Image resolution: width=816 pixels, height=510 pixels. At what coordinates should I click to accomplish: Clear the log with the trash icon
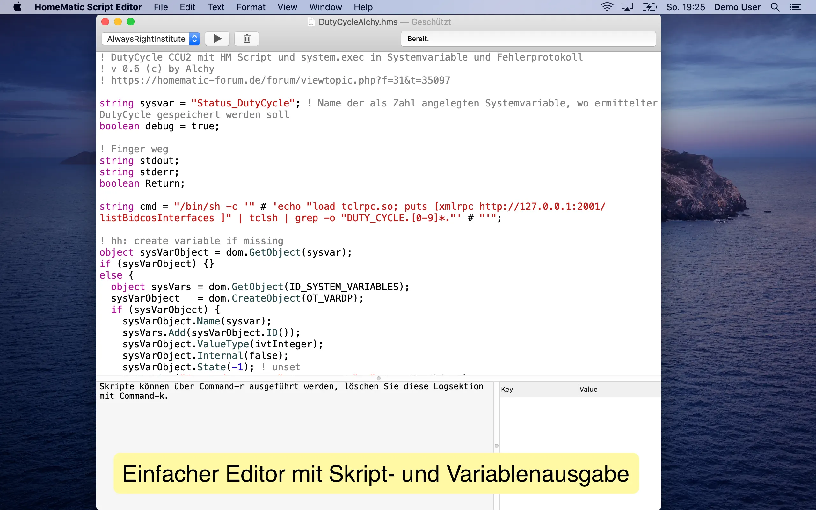(246, 39)
